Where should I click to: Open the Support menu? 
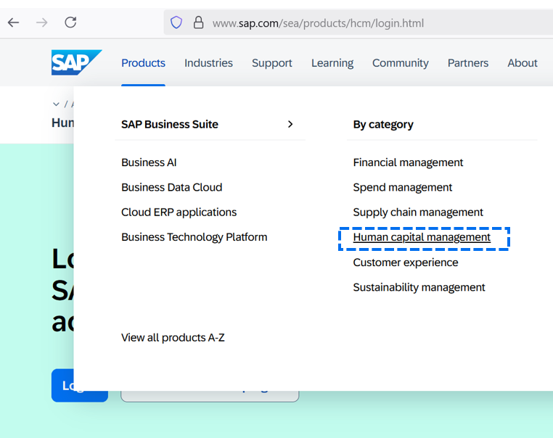[x=272, y=63]
